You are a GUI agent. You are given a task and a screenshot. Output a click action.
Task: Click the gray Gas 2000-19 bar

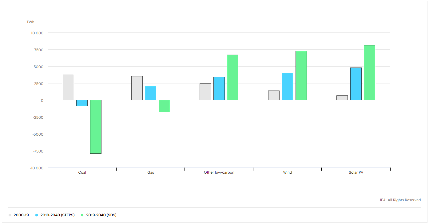point(137,88)
